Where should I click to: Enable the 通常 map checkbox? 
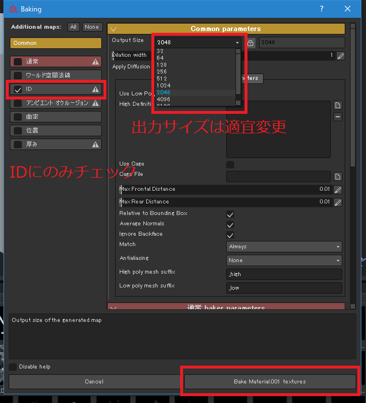(18, 62)
